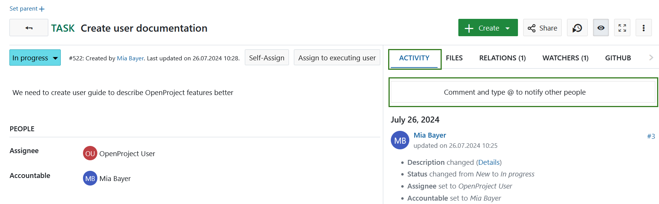The width and height of the screenshot is (659, 204).
Task: Click the back arrow button
Action: coord(29,28)
